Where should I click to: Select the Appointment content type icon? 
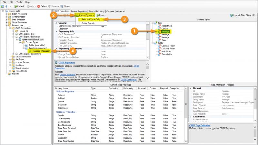(x=159, y=26)
